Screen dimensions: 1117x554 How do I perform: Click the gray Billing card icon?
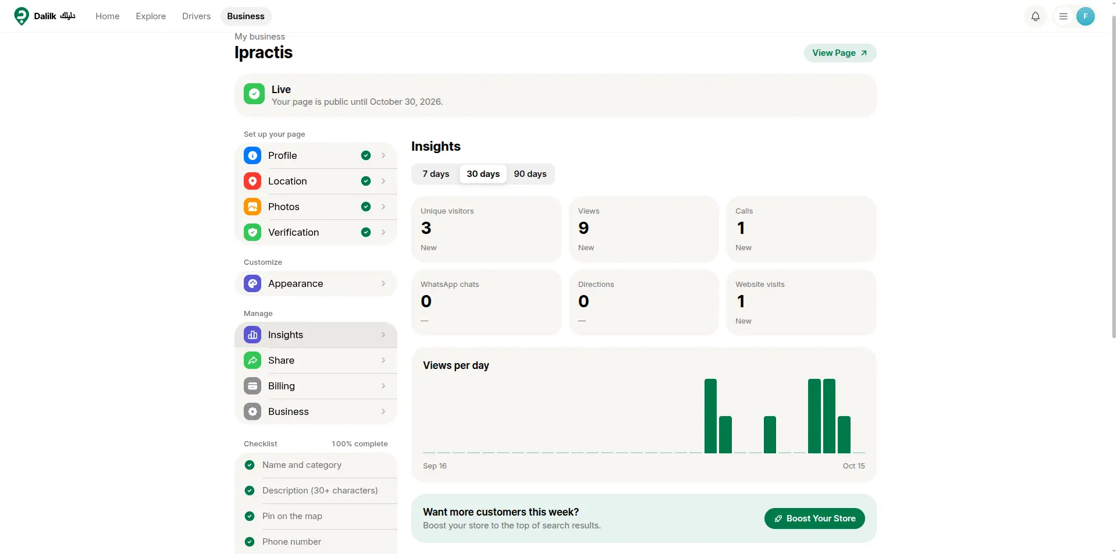point(252,386)
